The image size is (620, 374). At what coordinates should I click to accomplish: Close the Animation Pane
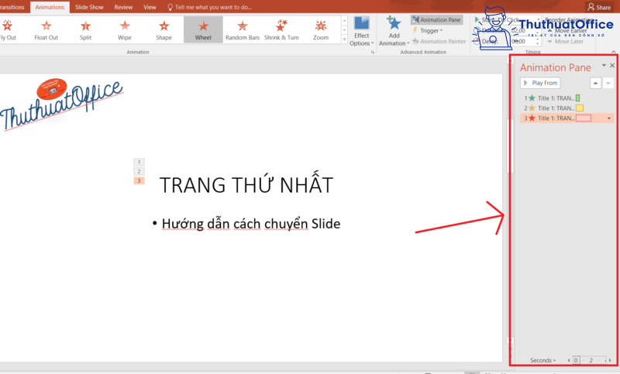(x=612, y=65)
